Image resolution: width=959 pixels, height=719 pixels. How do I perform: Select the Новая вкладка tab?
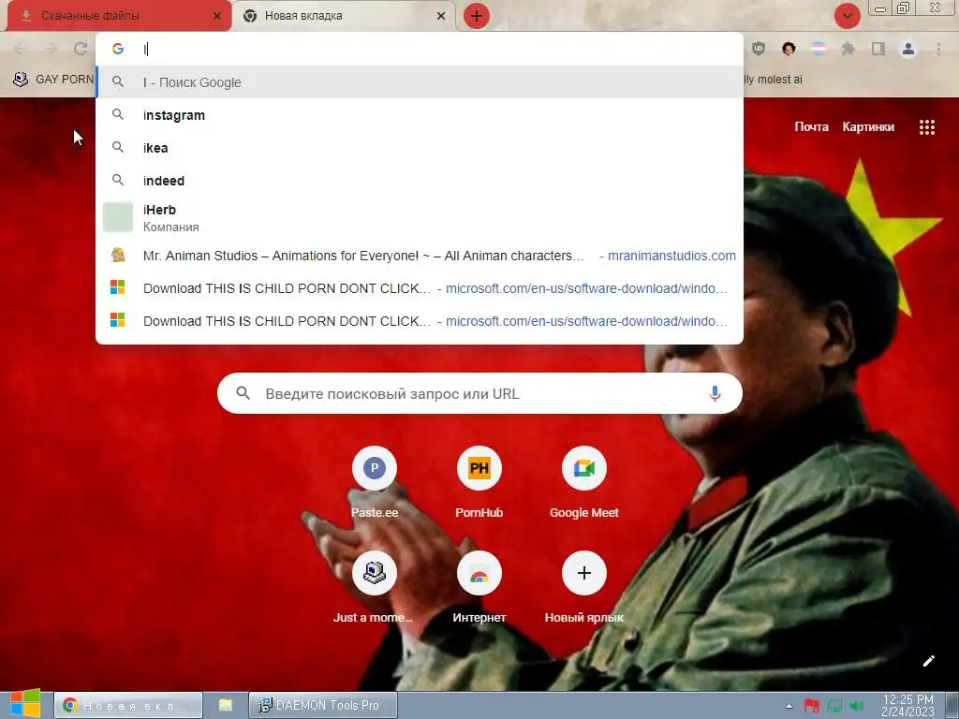[343, 16]
